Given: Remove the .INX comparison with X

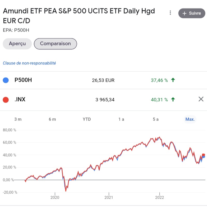Looking at the screenshot, I should pyautogui.click(x=201, y=99).
